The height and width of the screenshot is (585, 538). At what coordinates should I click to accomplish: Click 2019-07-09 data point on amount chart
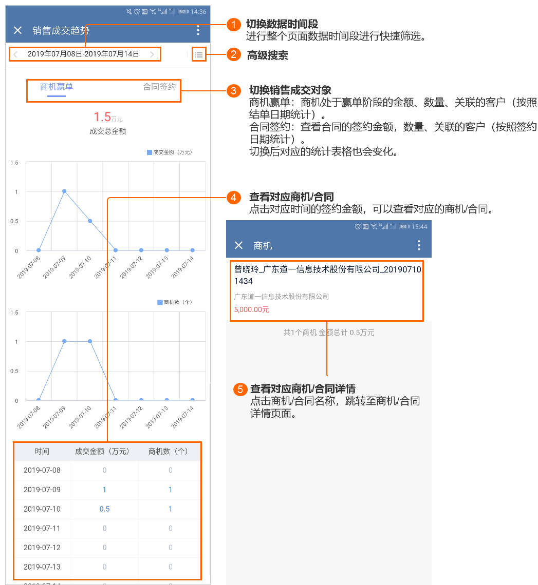tap(64, 191)
